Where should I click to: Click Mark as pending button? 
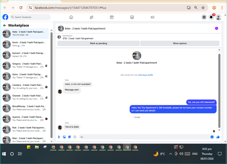click(99, 43)
